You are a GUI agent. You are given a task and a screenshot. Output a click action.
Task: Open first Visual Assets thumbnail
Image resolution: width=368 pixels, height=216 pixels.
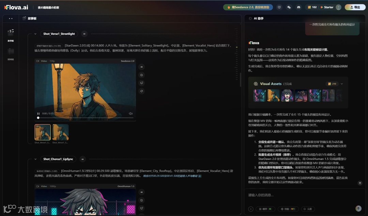point(260,95)
